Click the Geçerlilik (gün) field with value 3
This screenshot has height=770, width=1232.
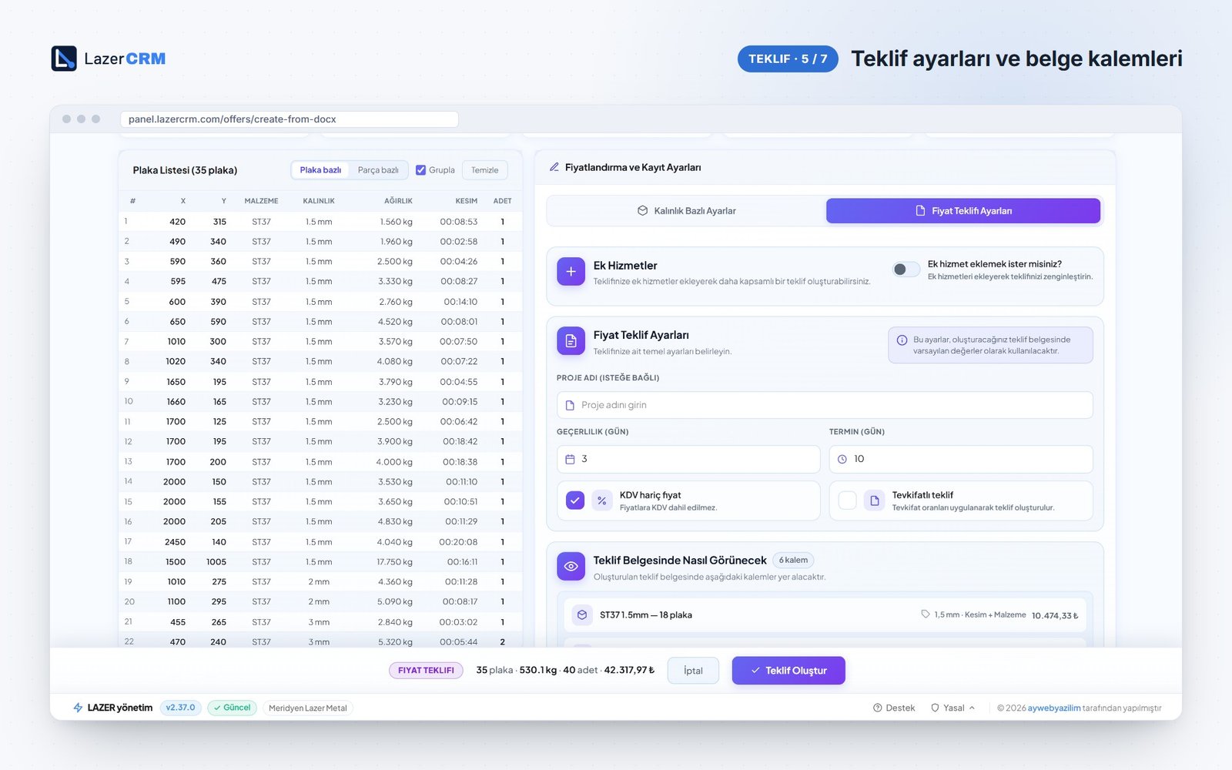(688, 459)
